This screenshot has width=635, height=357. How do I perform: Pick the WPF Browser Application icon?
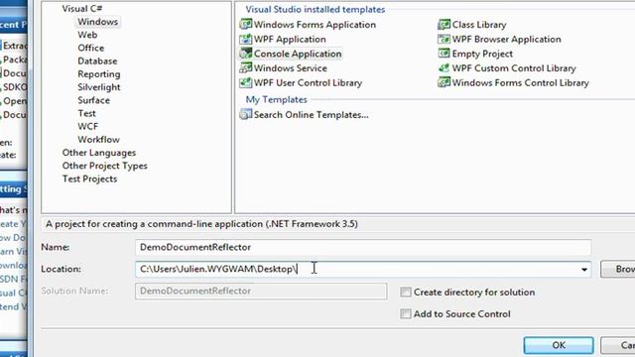pyautogui.click(x=444, y=39)
